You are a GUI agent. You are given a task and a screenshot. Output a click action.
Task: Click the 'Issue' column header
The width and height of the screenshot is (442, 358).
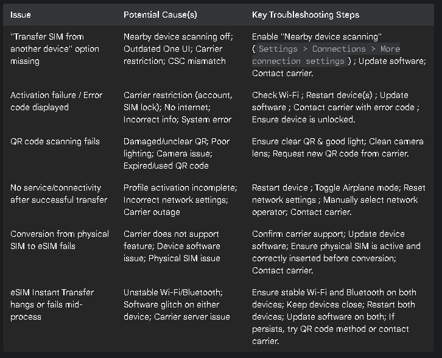[21, 15]
